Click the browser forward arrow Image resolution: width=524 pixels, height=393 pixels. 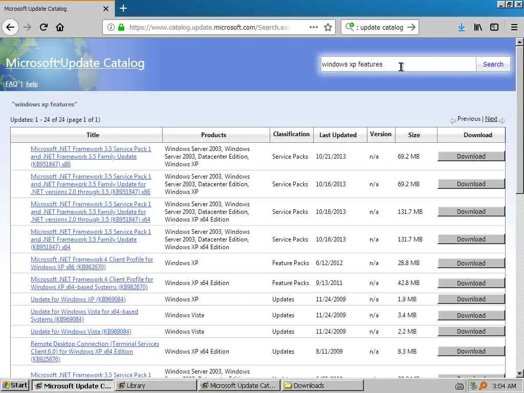(x=27, y=27)
